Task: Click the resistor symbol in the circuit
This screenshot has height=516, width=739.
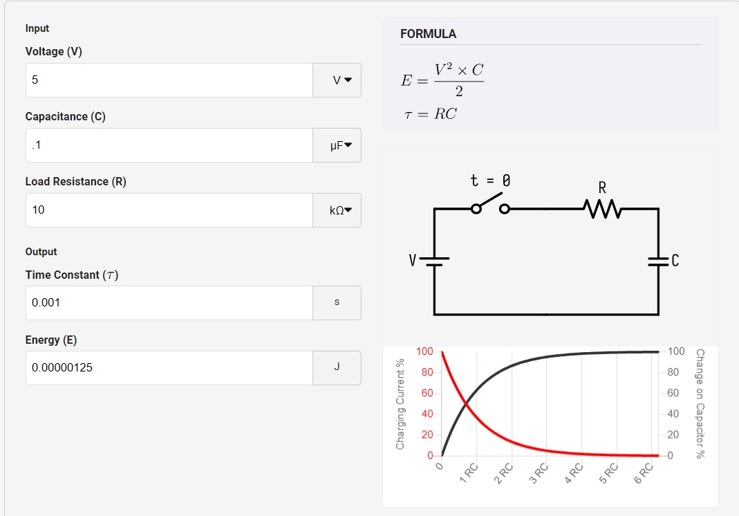Action: coord(603,208)
